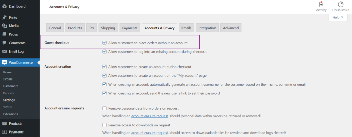Image resolution: width=352 pixels, height=137 pixels.
Task: Open the Activity flag icon
Action: tap(321, 4)
